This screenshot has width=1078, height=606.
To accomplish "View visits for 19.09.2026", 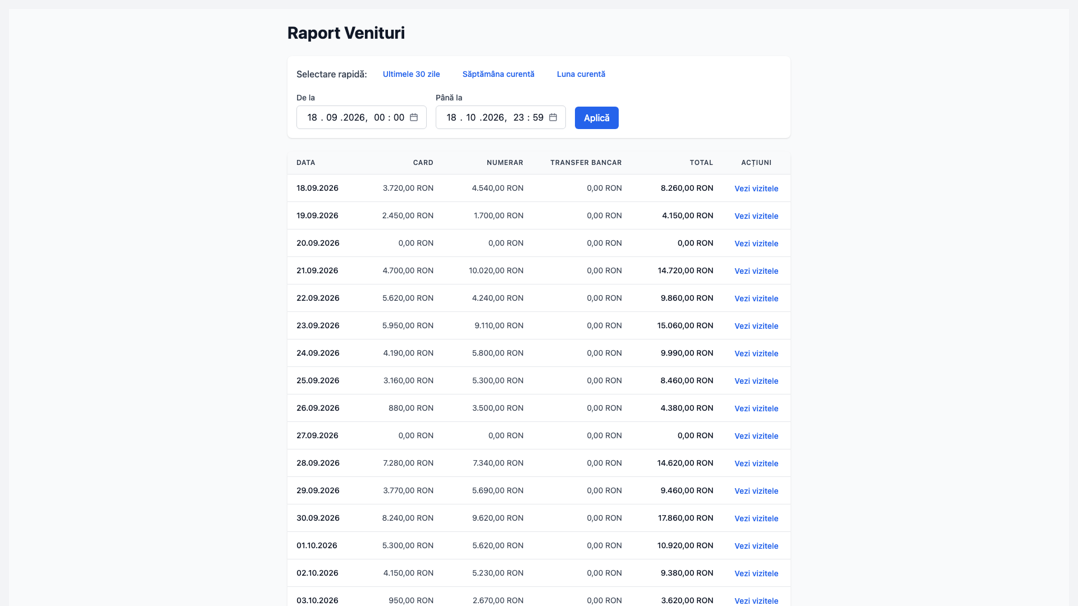I will (756, 216).
